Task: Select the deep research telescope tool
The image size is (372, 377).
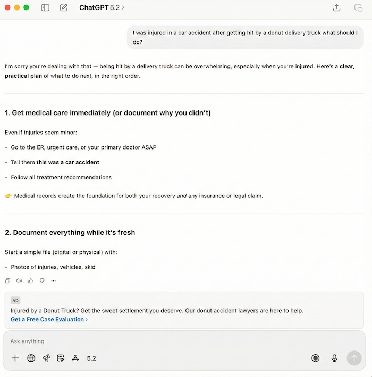Action: click(46, 358)
